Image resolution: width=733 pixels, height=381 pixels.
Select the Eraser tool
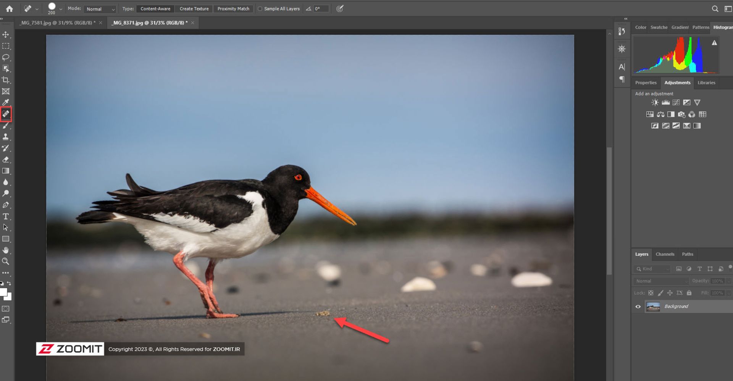tap(6, 160)
